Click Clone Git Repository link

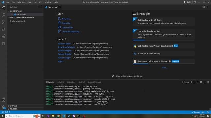(x=71, y=32)
